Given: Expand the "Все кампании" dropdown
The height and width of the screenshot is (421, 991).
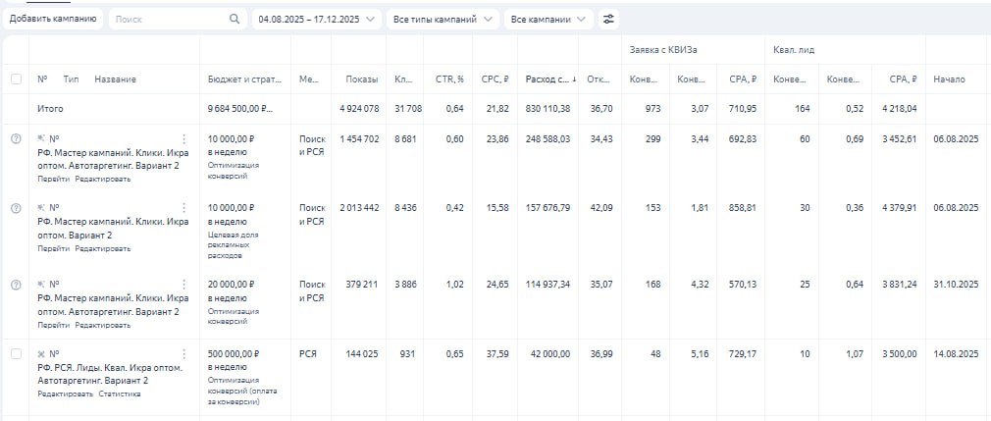Looking at the screenshot, I should point(549,19).
